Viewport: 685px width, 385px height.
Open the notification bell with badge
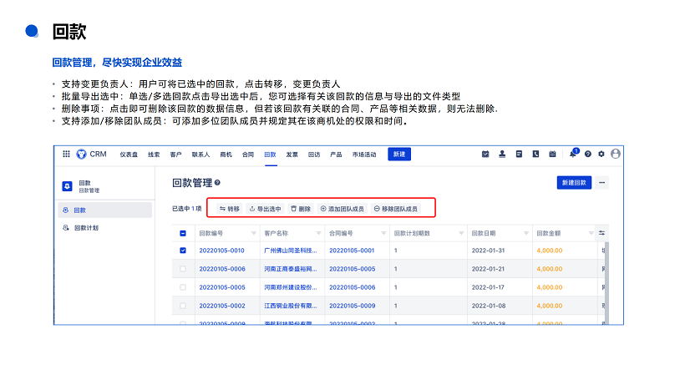pos(573,153)
